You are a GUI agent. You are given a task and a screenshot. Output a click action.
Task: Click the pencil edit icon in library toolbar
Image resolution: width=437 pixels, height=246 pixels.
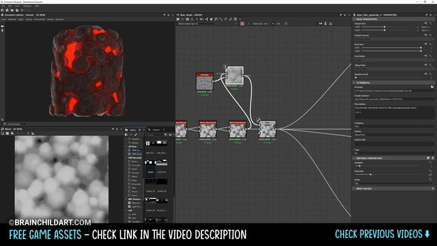[136, 135]
